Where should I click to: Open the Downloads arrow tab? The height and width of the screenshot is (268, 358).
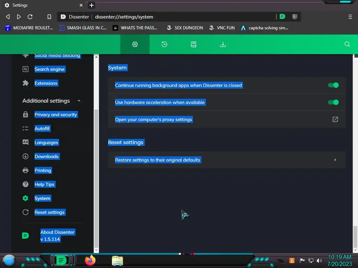(223, 44)
